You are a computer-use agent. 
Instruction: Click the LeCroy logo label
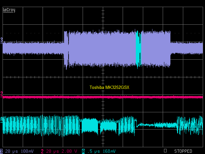click(x=9, y=10)
